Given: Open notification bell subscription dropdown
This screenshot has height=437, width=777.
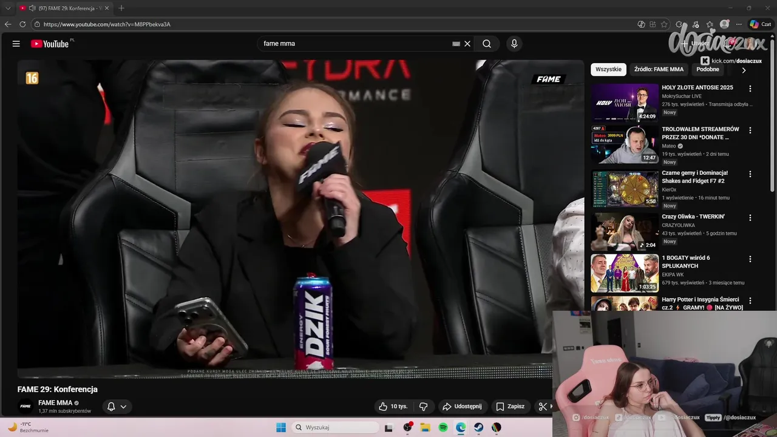Looking at the screenshot, I should (x=117, y=407).
